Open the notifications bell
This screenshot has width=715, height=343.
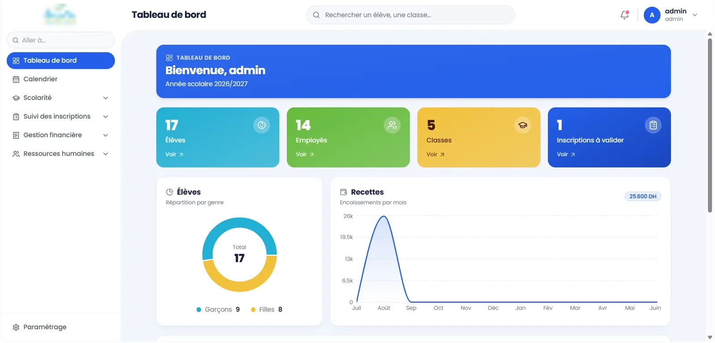pos(625,15)
